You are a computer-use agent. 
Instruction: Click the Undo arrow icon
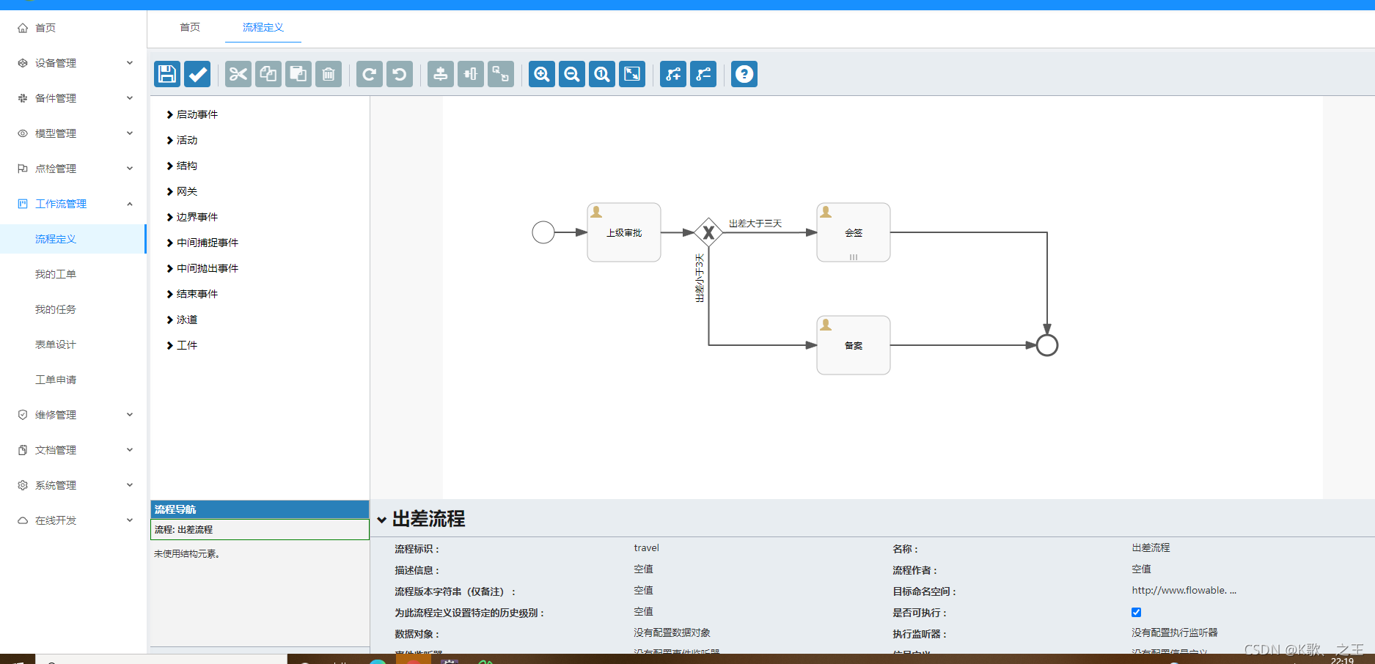pos(400,74)
